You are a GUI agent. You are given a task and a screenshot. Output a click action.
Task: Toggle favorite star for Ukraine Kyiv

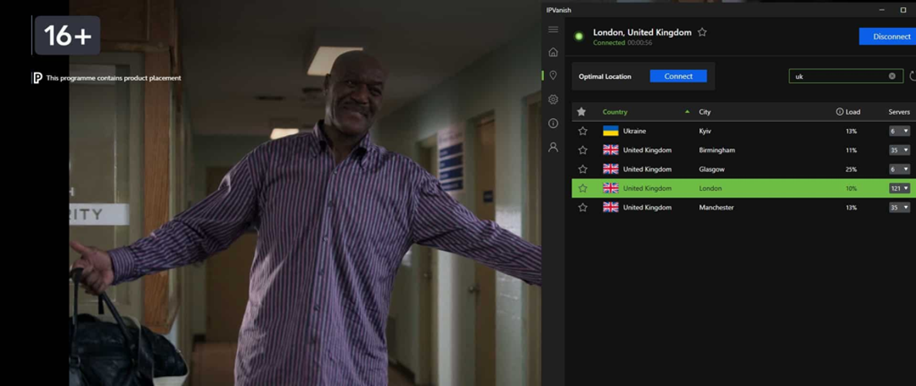click(583, 131)
